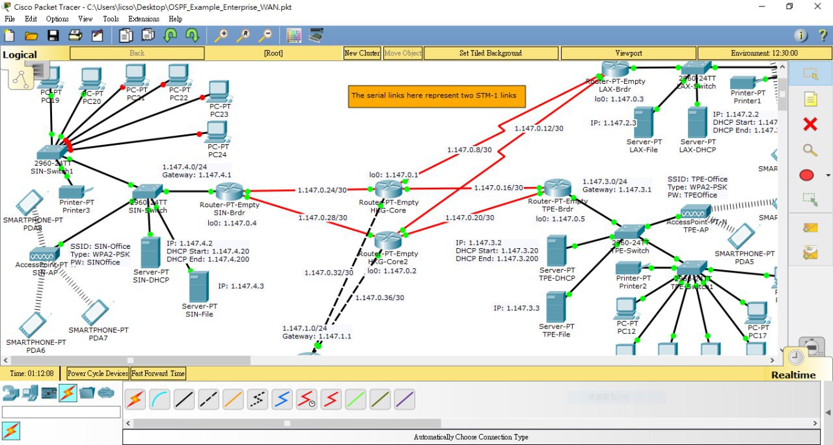Undo the last action with green arrow

(171, 35)
